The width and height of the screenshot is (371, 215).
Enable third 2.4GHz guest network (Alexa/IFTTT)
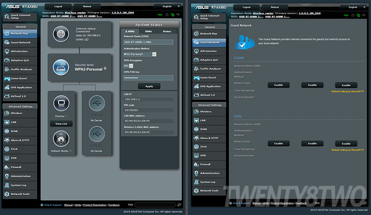point(346,85)
